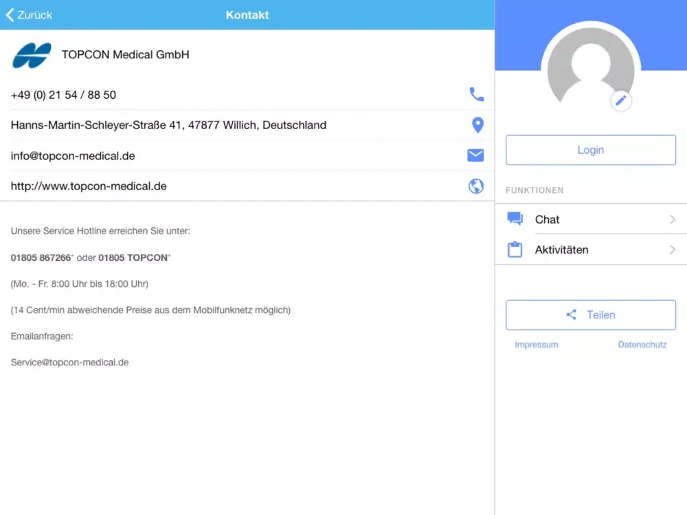Open the Impressum link
Screen dimensions: 687x515
pyautogui.click(x=537, y=345)
